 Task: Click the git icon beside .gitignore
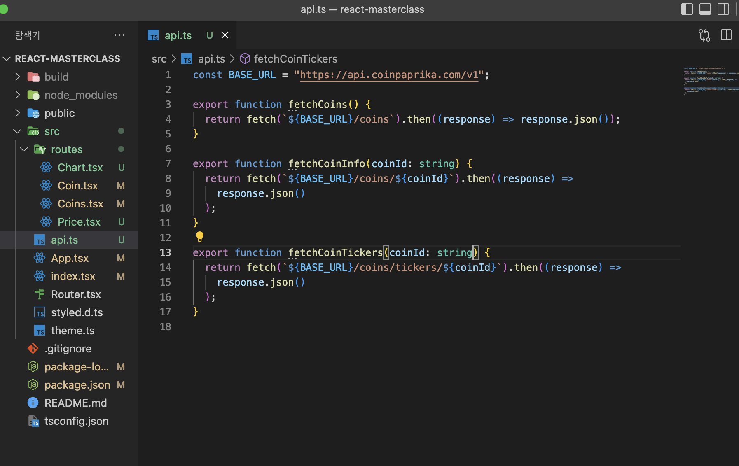tap(33, 348)
